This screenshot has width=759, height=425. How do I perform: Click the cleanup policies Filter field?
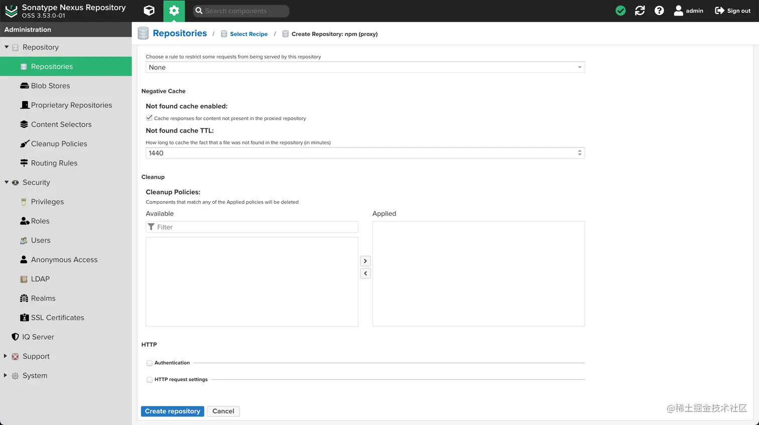pos(256,227)
